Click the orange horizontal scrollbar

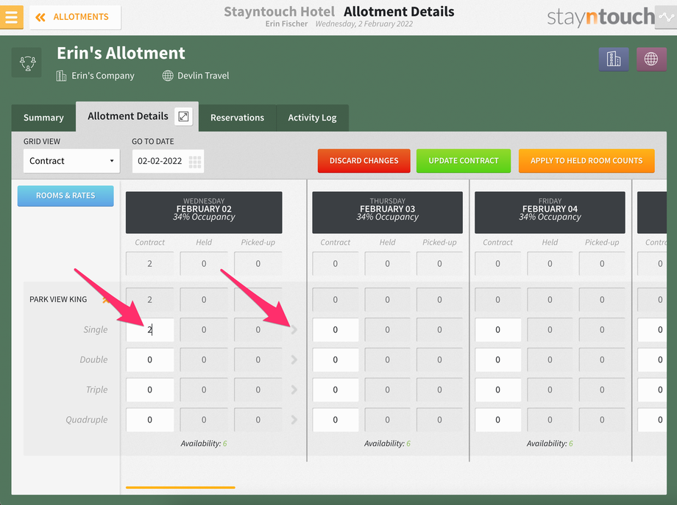point(180,487)
